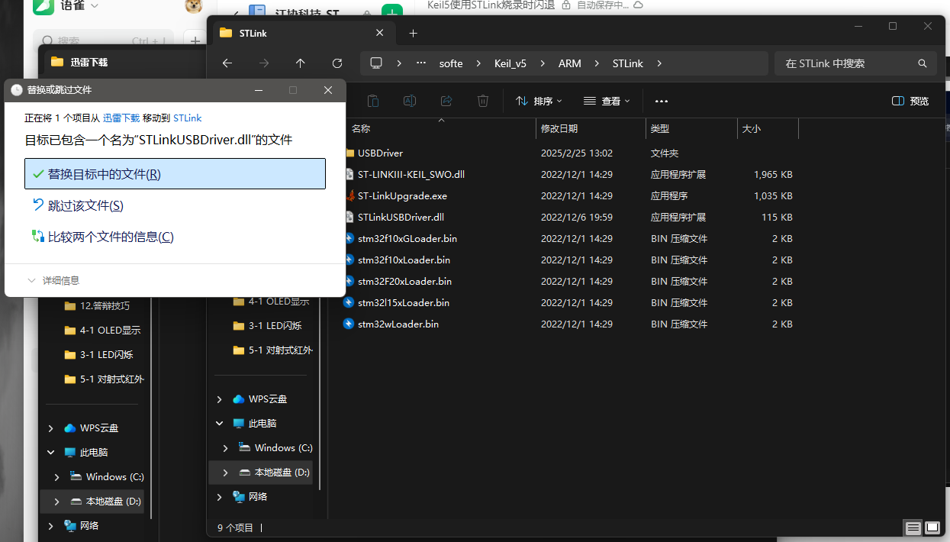
Task: Open the 排序 sort dropdown
Action: click(539, 101)
